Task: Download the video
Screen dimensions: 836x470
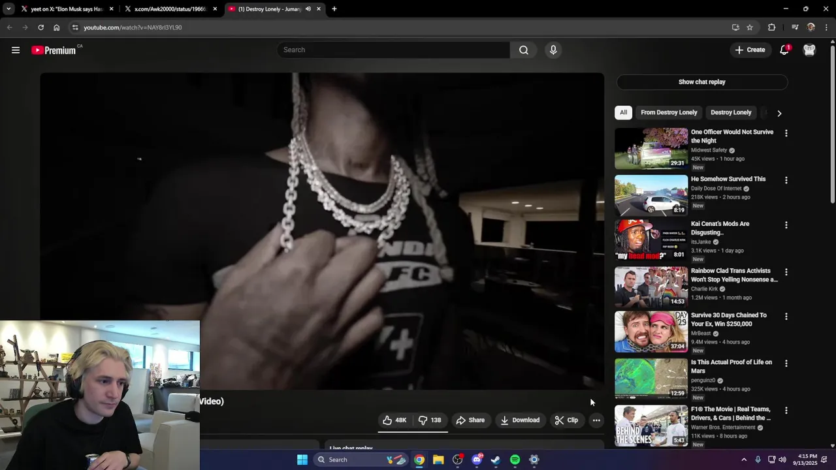Action: point(520,420)
